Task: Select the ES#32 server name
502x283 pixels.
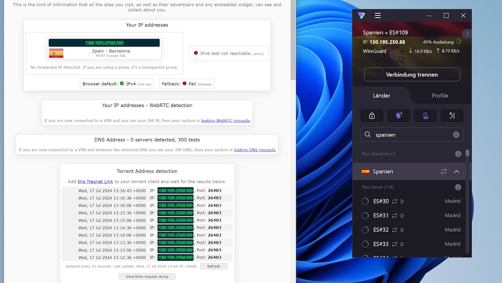Action: (381, 230)
